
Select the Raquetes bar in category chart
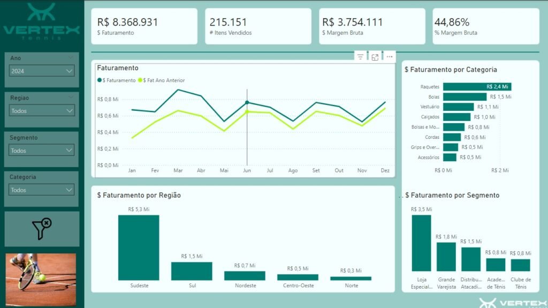click(476, 87)
